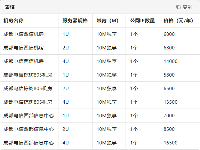The height and width of the screenshot is (150, 200).
Task: Click the 表格 title text
Action: [x=10, y=7]
